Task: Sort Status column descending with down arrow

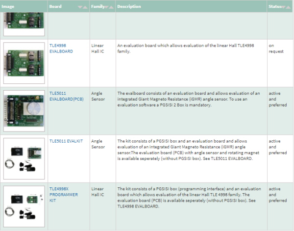Action: tap(283, 7)
